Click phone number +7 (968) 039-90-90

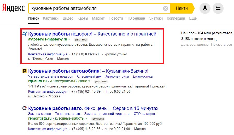86,54
